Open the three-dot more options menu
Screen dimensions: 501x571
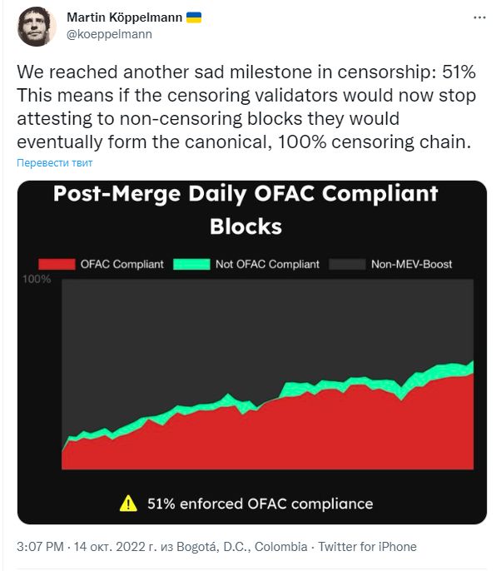[479, 17]
